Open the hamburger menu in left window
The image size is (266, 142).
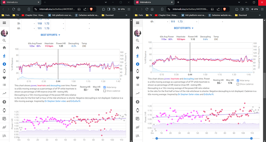[x=4, y=23]
